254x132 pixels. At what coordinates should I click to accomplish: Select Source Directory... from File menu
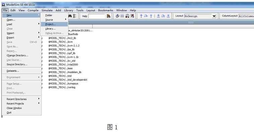[21, 64]
